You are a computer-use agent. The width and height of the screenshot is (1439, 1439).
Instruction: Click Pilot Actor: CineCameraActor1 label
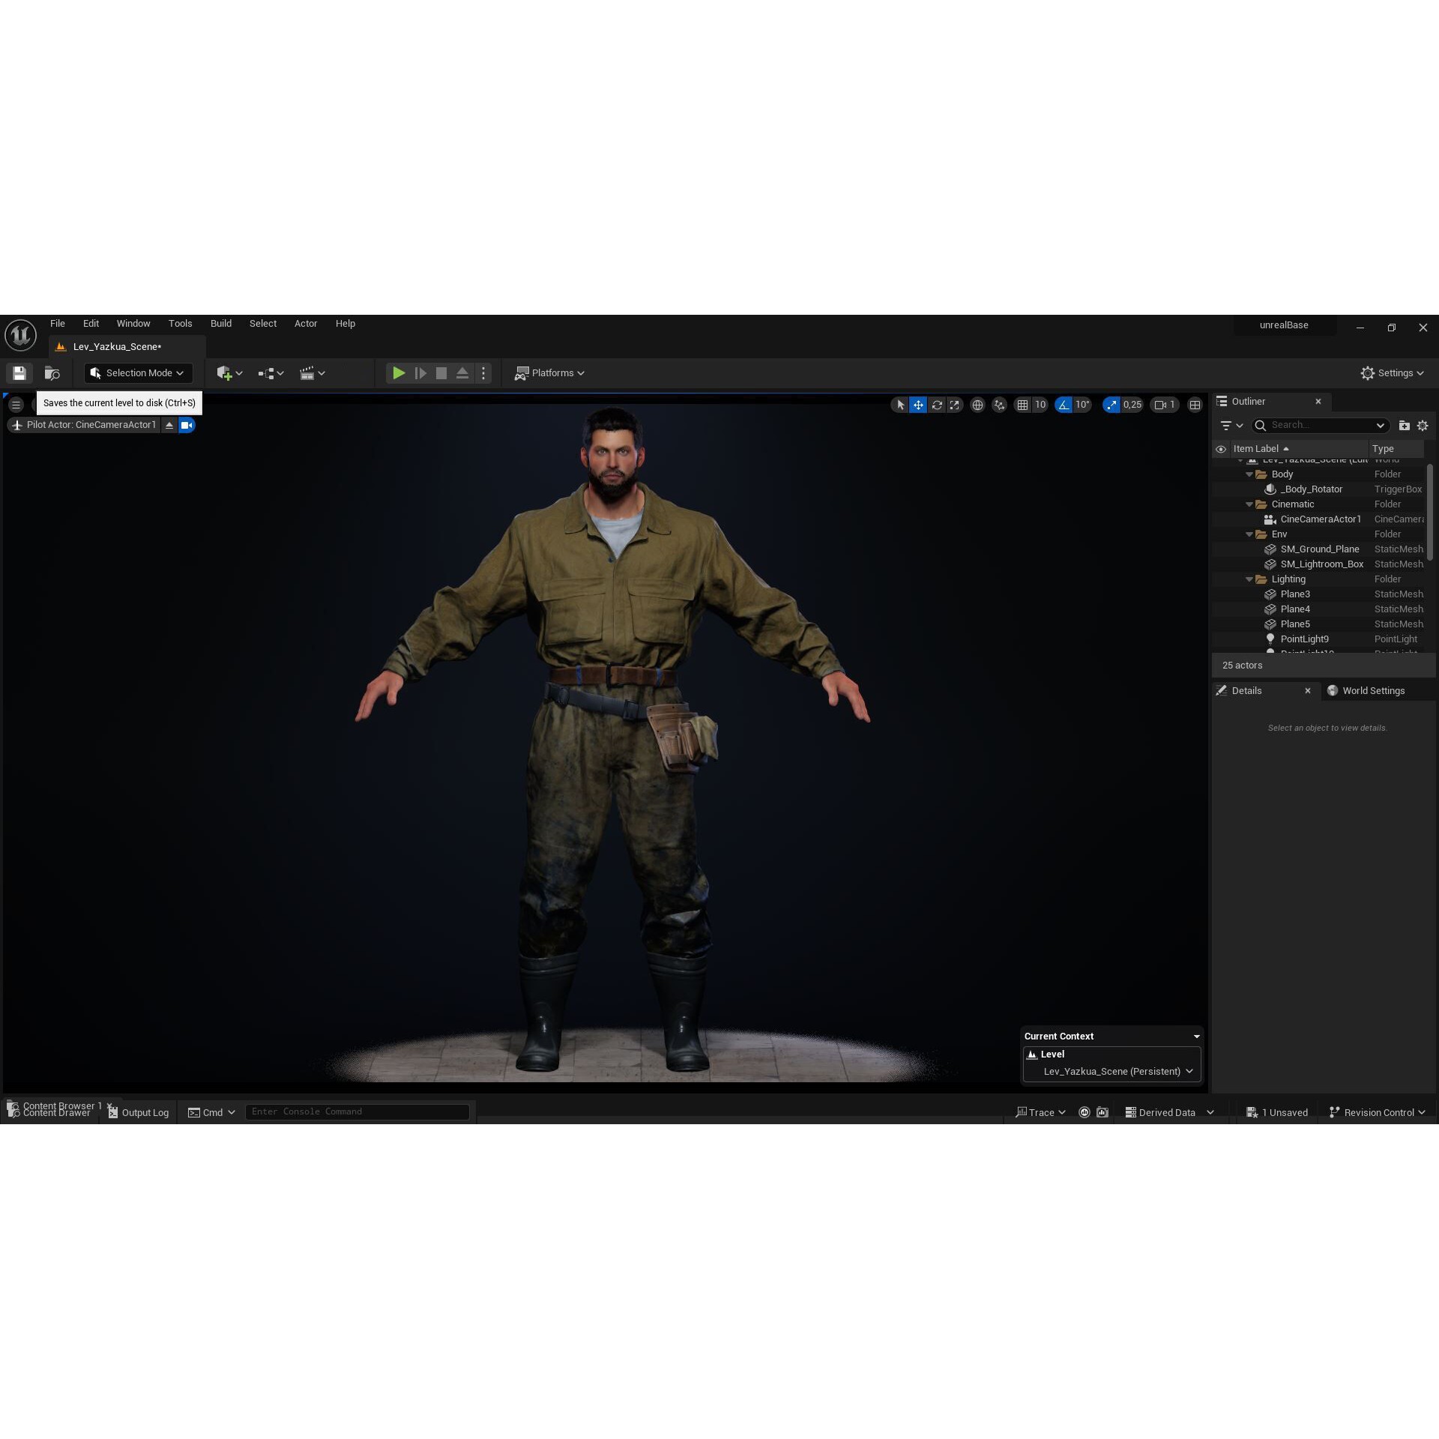[x=91, y=425]
